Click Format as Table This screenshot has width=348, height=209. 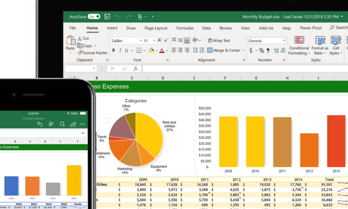pyautogui.click(x=320, y=46)
